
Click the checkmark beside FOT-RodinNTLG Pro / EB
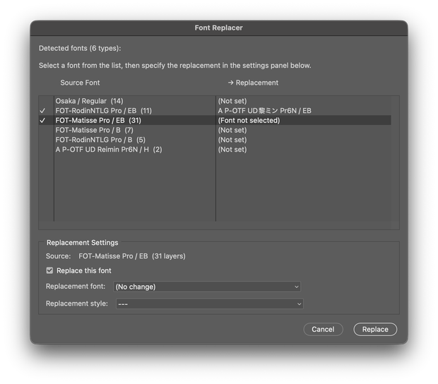click(42, 111)
